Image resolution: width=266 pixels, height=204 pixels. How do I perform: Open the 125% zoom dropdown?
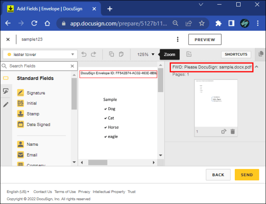(146, 54)
